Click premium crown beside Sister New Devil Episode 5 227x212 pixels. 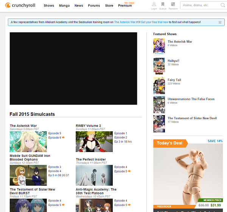(x=63, y=204)
